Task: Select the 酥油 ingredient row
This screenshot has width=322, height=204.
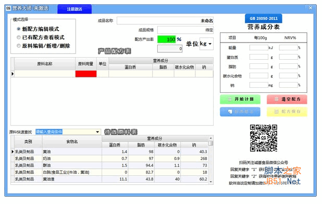Action: (x=109, y=165)
